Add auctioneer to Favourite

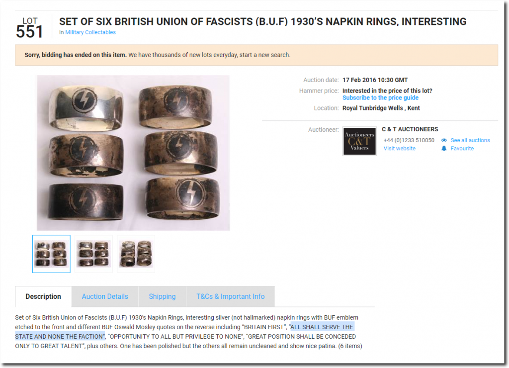coord(462,148)
